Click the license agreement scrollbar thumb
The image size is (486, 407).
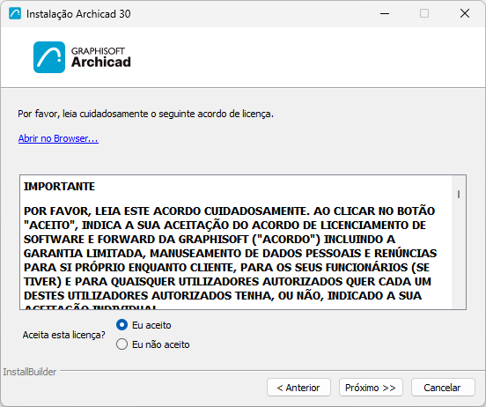459,194
